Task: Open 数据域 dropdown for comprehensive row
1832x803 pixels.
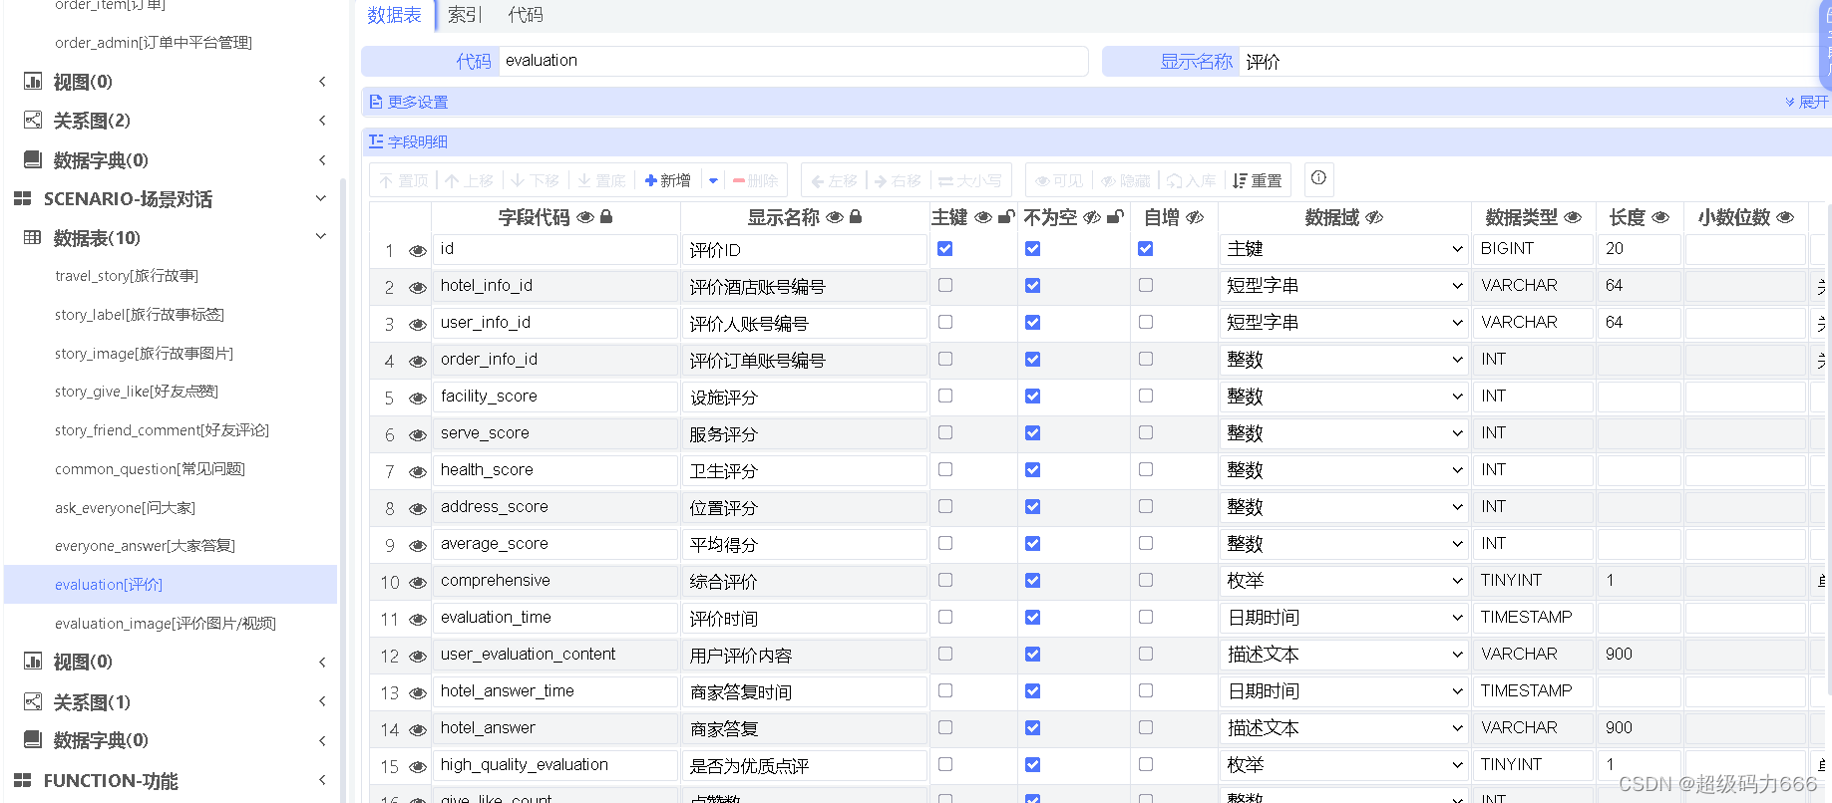Action: coord(1344,581)
